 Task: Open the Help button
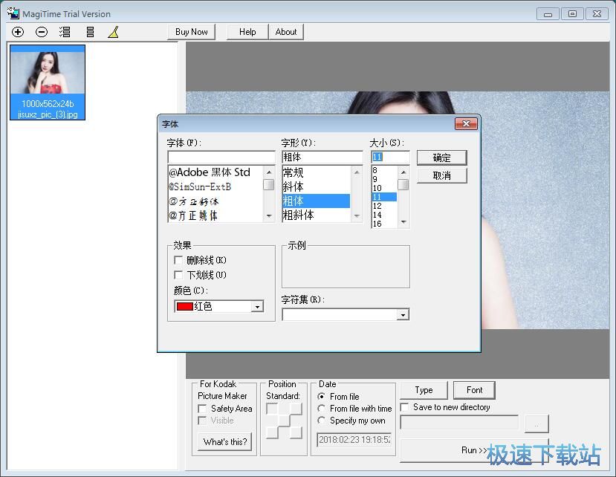[x=247, y=32]
